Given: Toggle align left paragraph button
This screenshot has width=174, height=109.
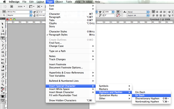Looking at the screenshot, I should (x=153, y=12).
